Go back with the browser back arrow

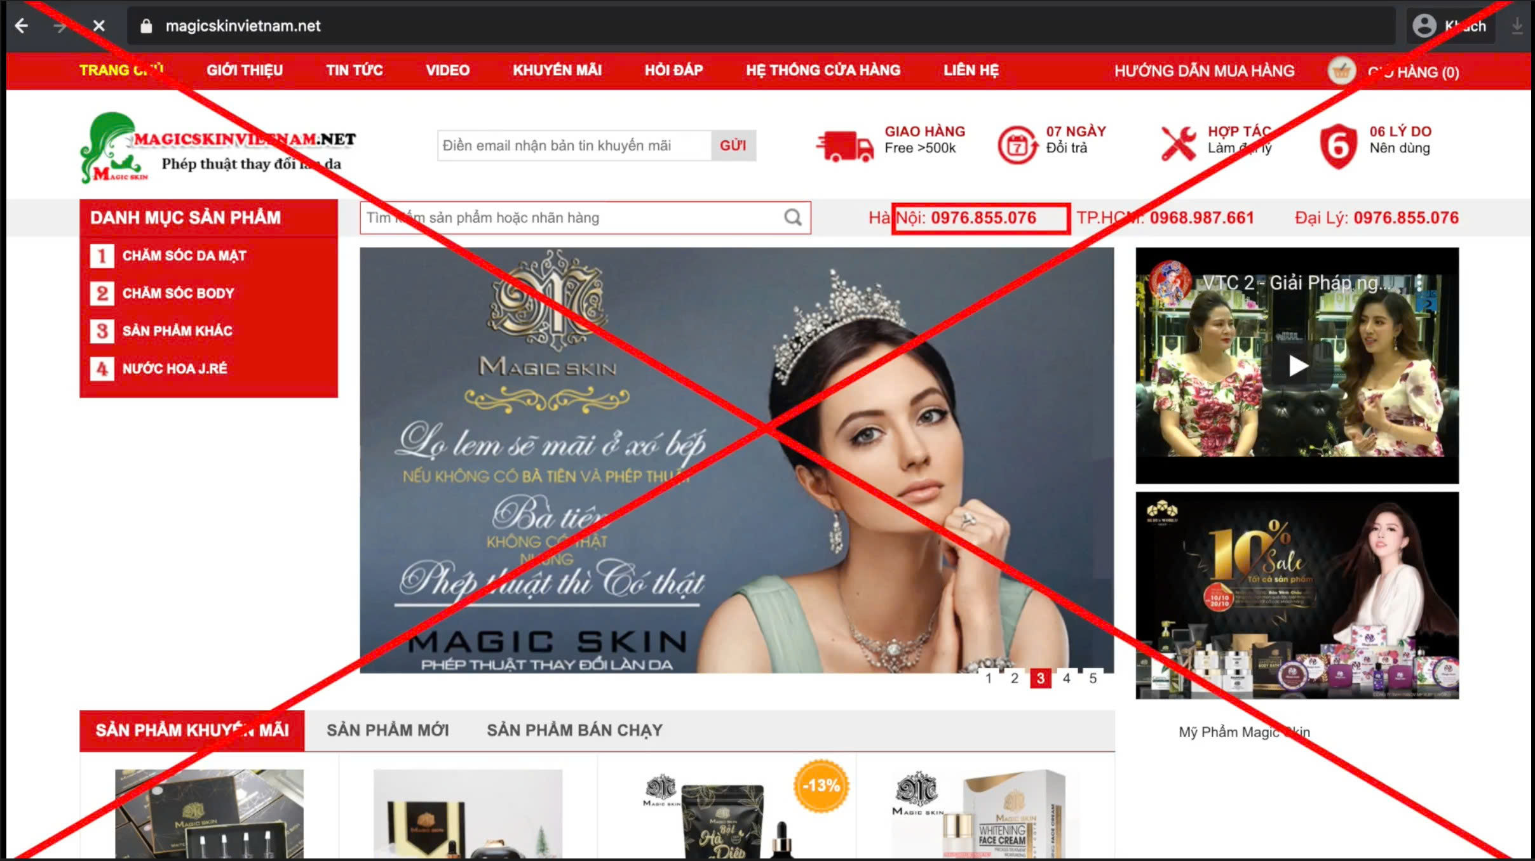point(22,26)
